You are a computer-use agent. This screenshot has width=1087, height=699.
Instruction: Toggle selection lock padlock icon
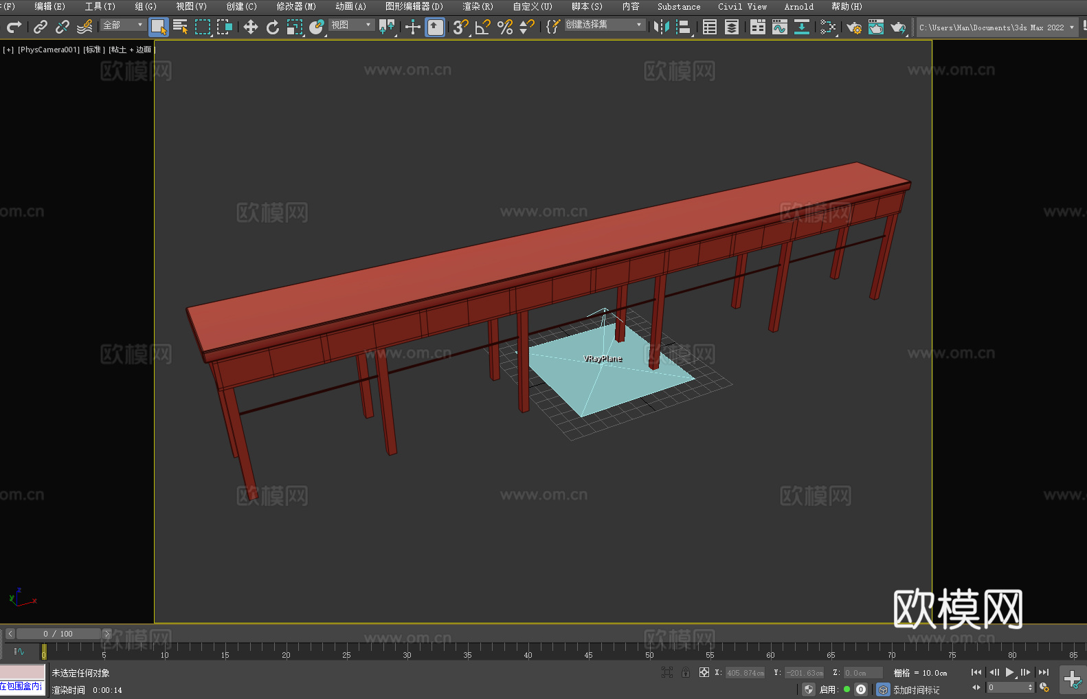(x=686, y=672)
